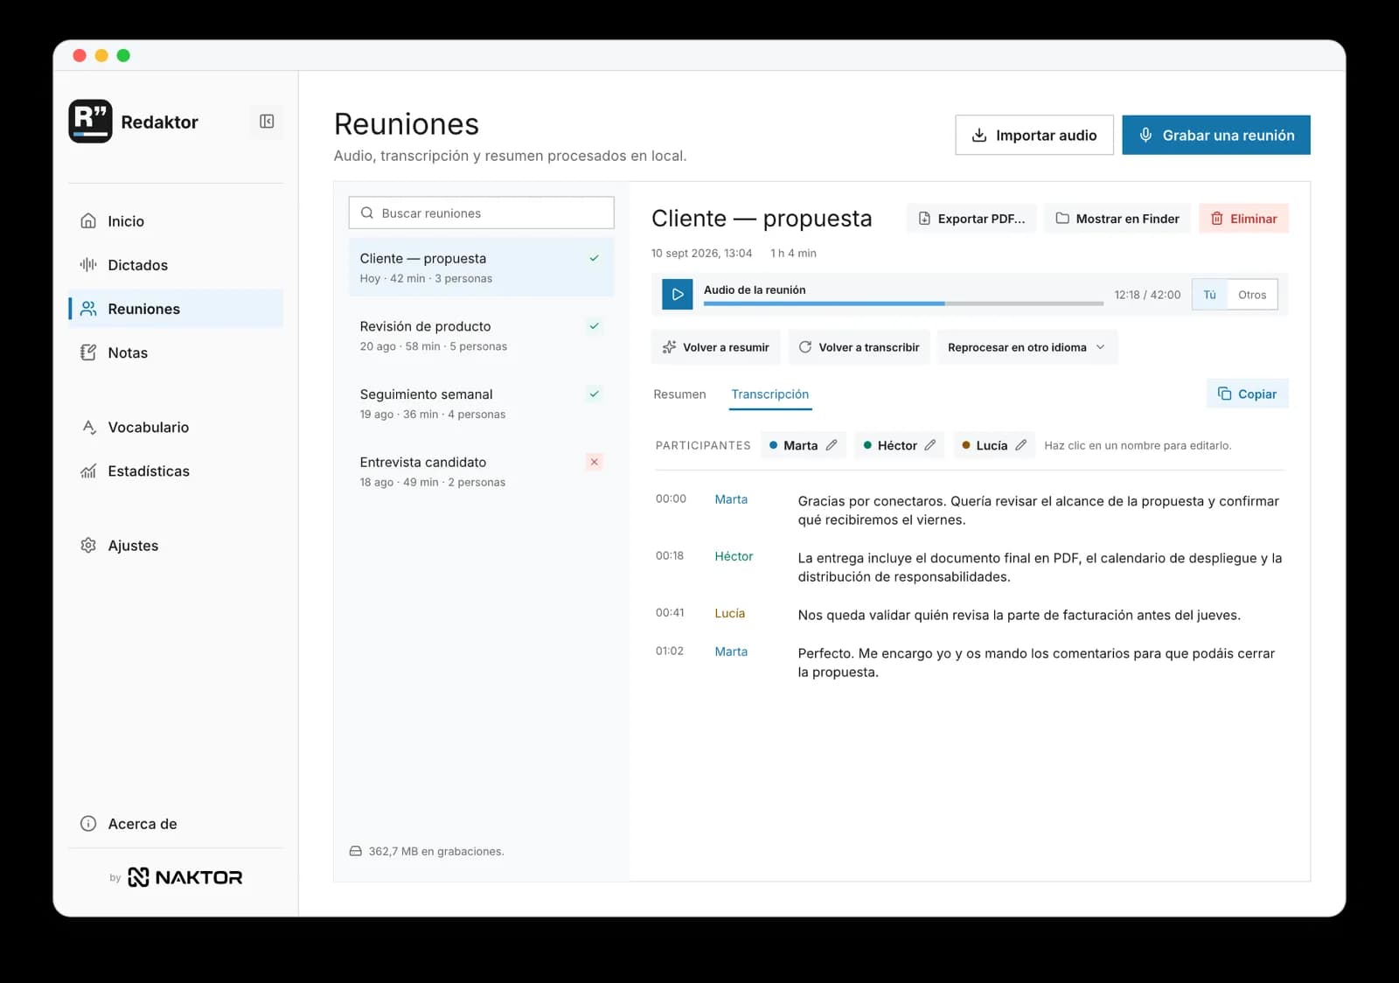1399x983 pixels.
Task: Click the pencil icon next to Héctor
Action: click(x=930, y=445)
